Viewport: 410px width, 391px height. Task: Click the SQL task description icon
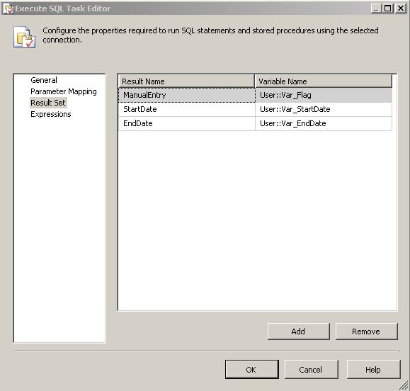pyautogui.click(x=24, y=38)
